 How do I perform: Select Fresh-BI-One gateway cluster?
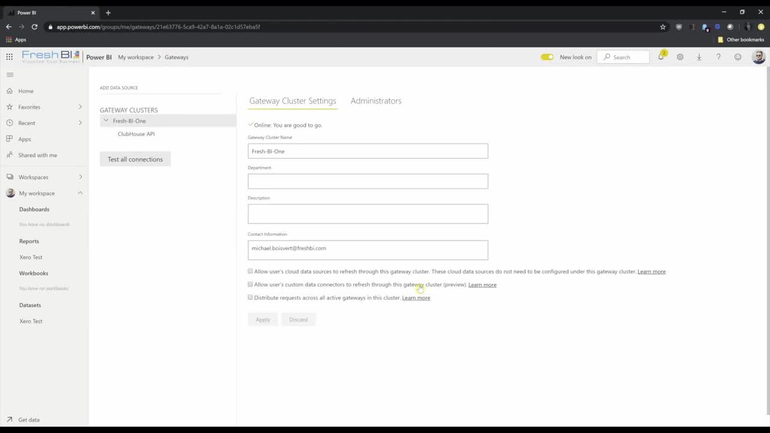(x=168, y=121)
